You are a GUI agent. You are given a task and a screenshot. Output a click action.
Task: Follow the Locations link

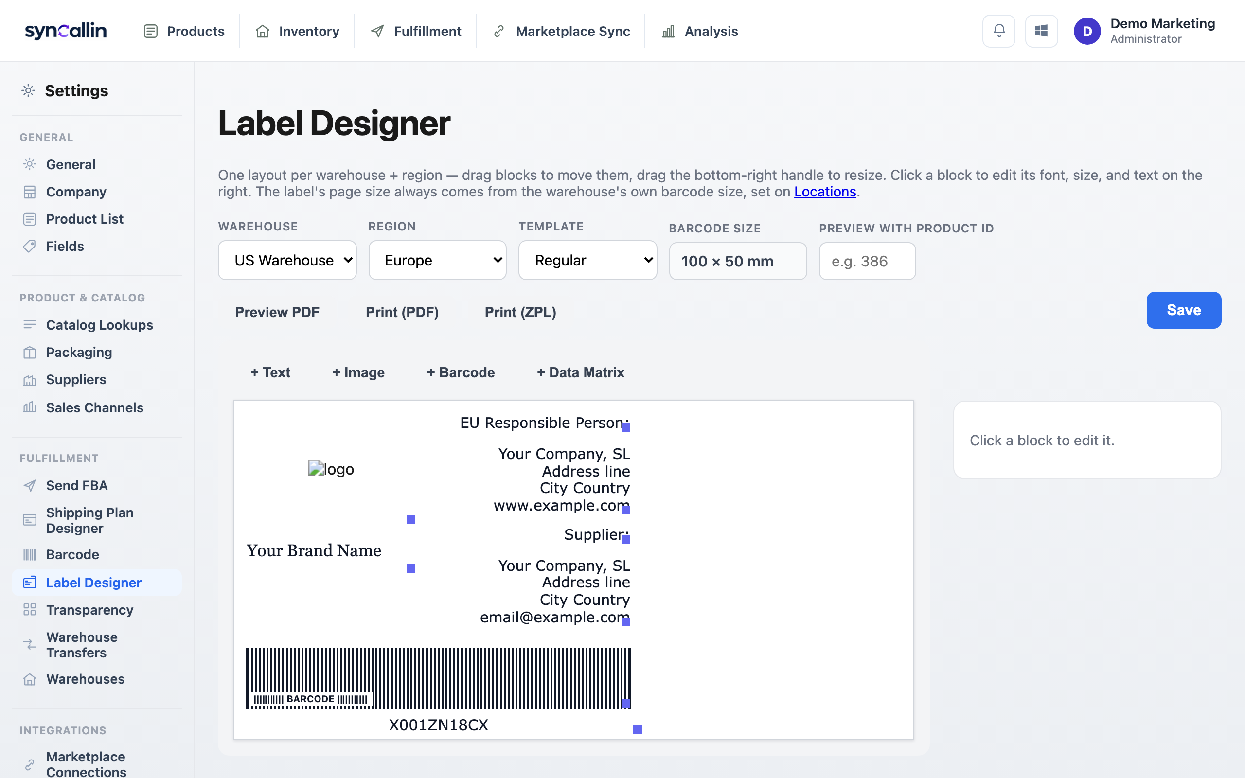tap(825, 192)
